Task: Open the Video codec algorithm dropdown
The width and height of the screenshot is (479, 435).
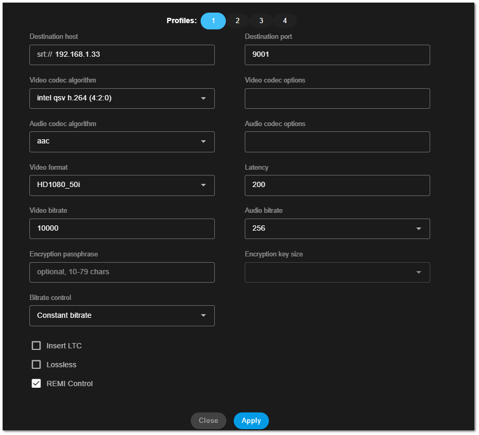Action: [122, 98]
